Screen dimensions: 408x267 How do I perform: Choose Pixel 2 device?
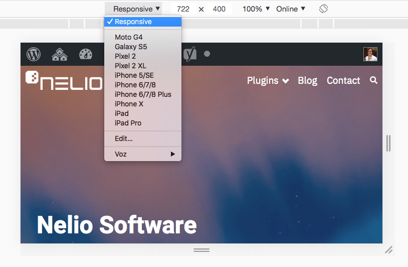(x=142, y=56)
